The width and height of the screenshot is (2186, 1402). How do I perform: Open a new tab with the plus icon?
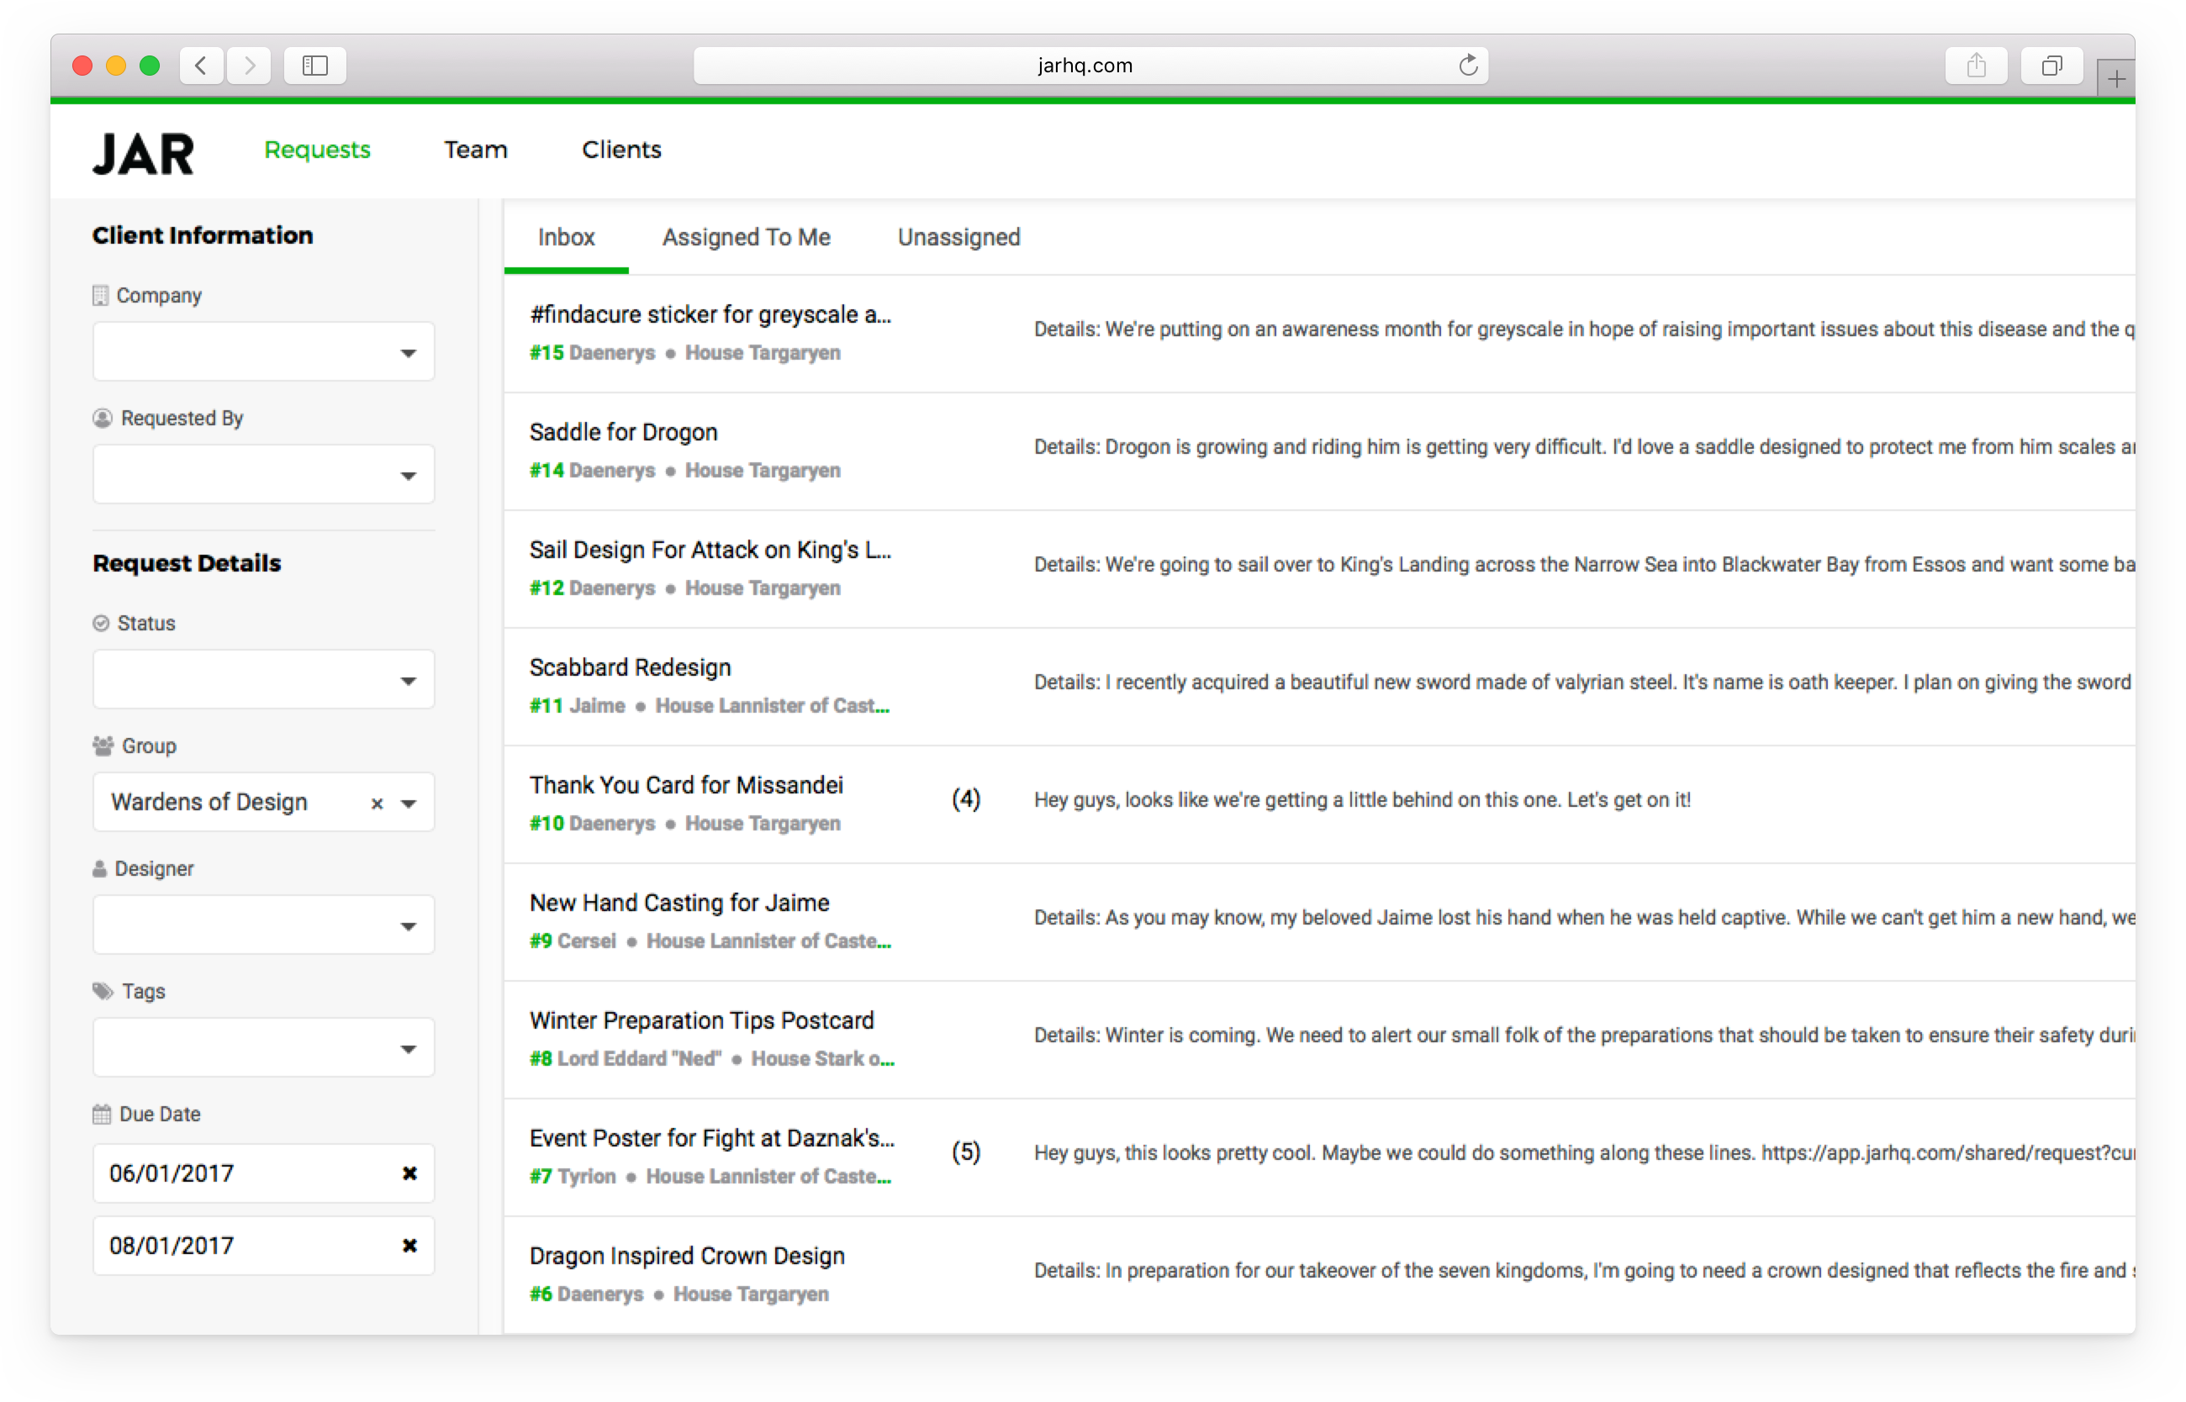tap(2116, 79)
